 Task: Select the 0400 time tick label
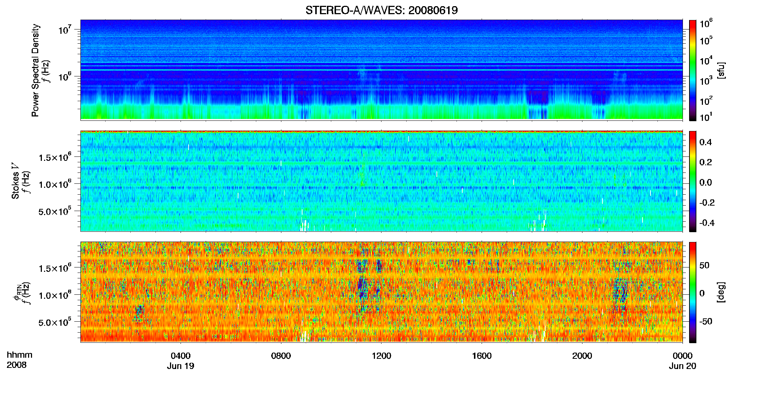[181, 356]
